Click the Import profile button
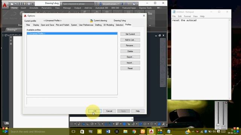The image size is (241, 135). point(130,63)
